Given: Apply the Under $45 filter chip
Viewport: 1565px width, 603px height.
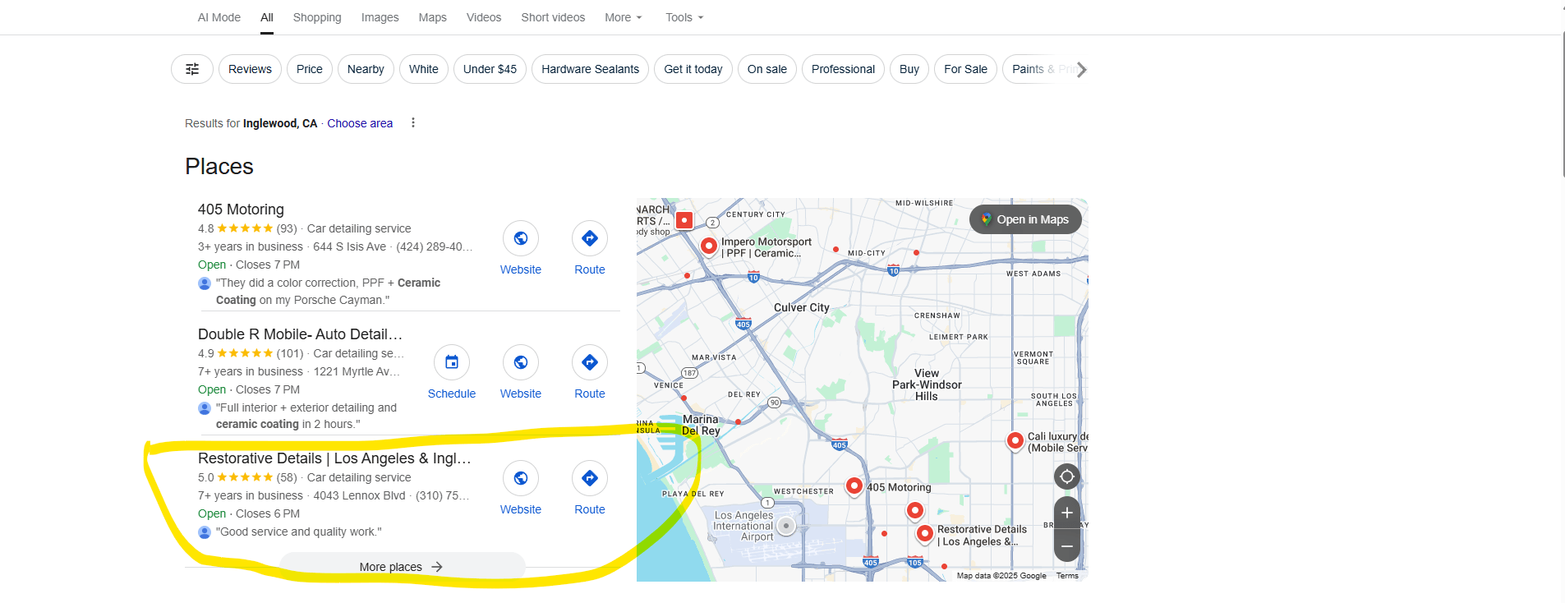Looking at the screenshot, I should 490,69.
